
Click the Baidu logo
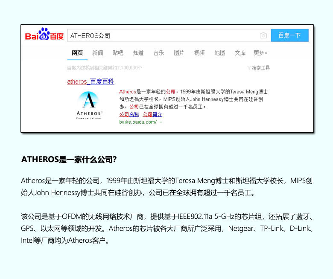(44, 34)
